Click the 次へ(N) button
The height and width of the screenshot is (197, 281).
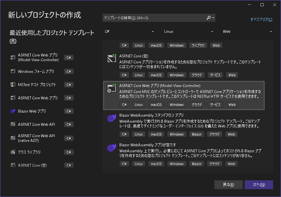coord(259,184)
